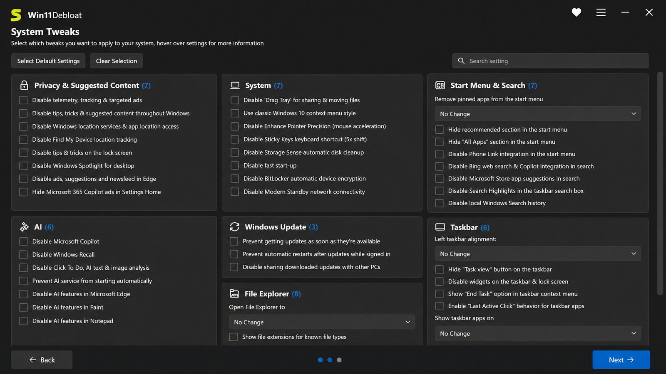Click the Search setting field
Screen dimensions: 666x374
pyautogui.click(x=550, y=61)
